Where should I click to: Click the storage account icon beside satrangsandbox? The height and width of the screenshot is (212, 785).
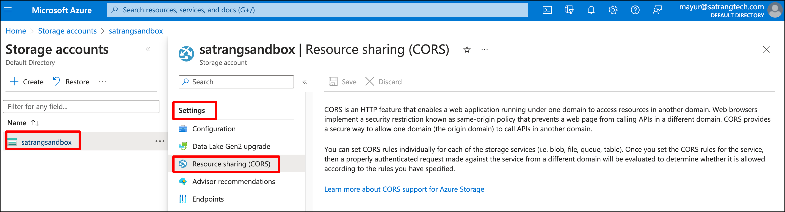coord(12,142)
